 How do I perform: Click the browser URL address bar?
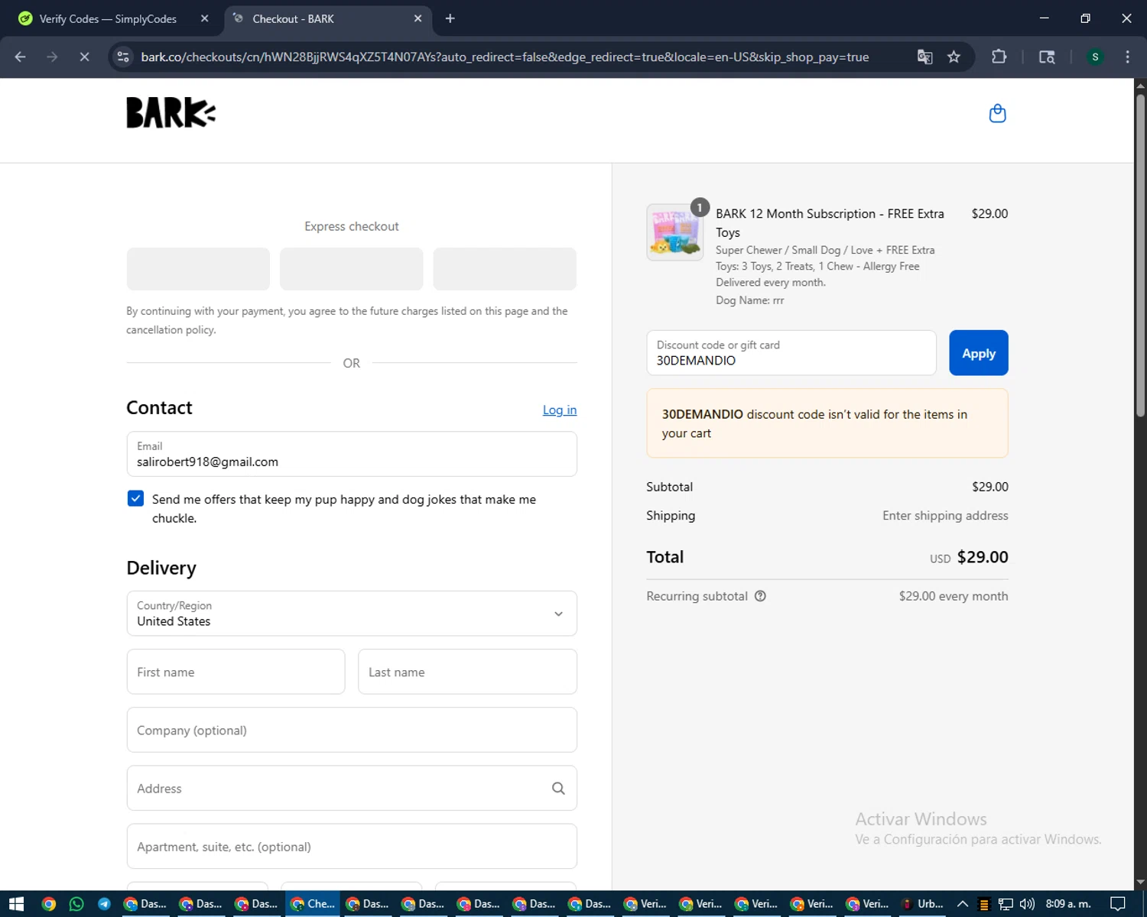(505, 57)
